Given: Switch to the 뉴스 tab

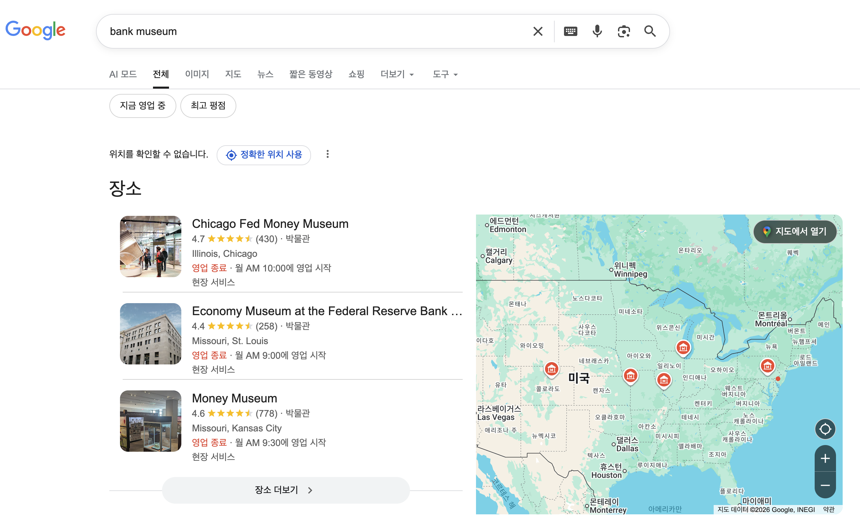Looking at the screenshot, I should pos(265,74).
